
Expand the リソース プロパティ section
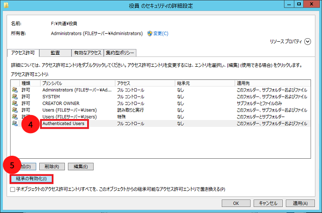(x=307, y=42)
